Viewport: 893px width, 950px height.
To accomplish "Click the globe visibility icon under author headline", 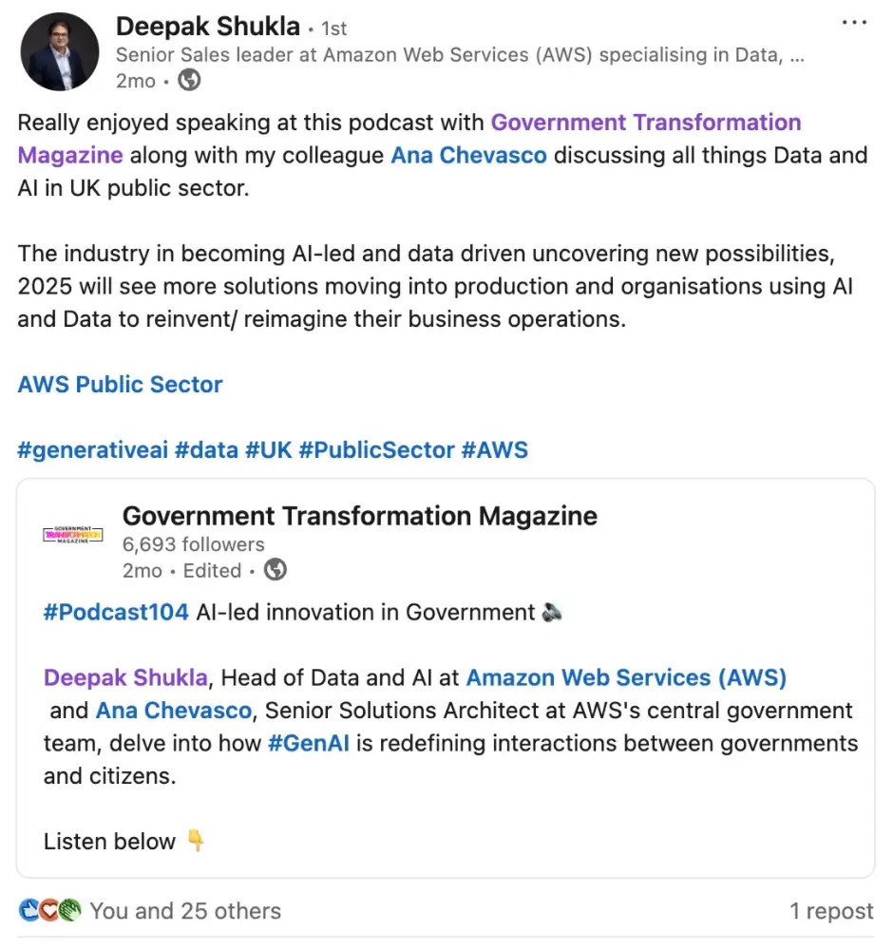I will pyautogui.click(x=189, y=81).
